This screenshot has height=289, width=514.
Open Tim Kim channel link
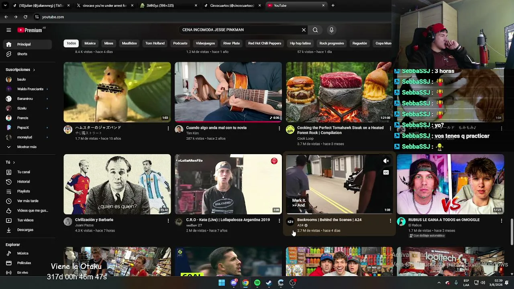point(192,133)
